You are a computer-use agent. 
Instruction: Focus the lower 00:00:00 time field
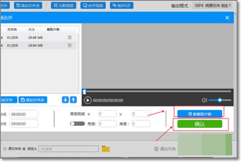[24, 124]
